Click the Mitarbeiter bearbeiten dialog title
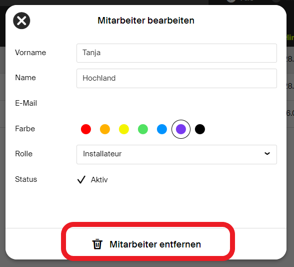Viewport: 294px width, 267px height. tap(146, 21)
